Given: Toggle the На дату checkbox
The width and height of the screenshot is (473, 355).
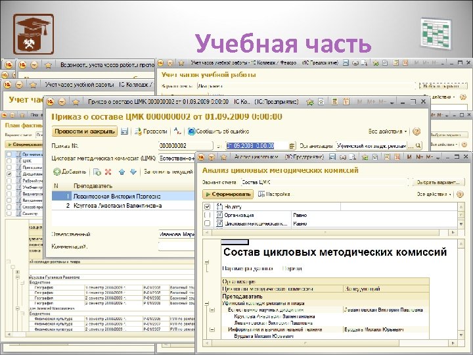Looking at the screenshot, I should [207, 207].
